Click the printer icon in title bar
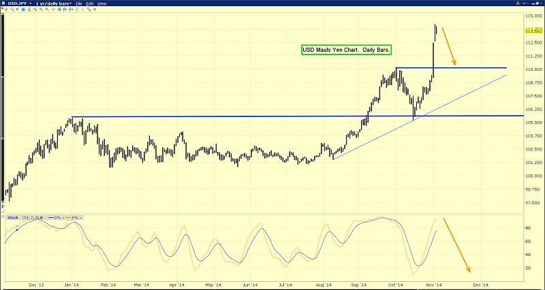The height and width of the screenshot is (290, 545). tap(518, 3)
